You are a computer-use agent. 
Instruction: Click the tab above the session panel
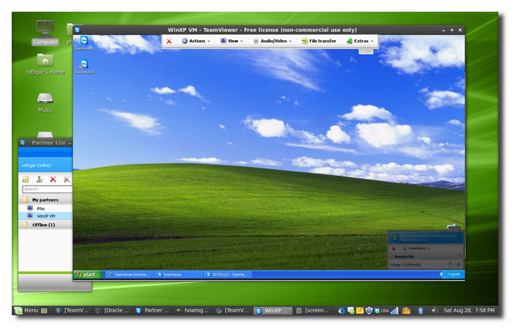pyautogui.click(x=454, y=227)
